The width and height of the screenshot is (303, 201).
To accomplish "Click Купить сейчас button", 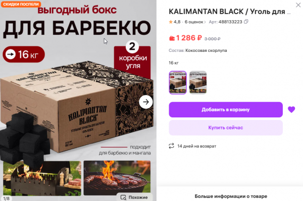I will 226,127.
